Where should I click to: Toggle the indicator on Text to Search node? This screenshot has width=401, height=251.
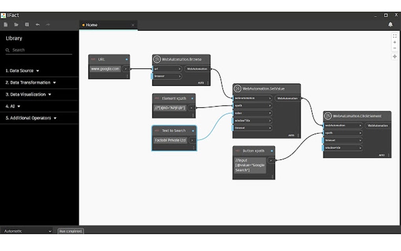click(x=193, y=131)
